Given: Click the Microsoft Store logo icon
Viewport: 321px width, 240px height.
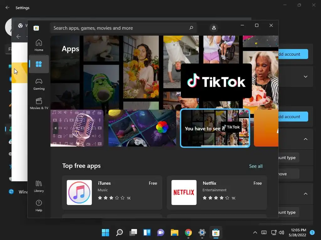Looking at the screenshot, I should click(36, 28).
